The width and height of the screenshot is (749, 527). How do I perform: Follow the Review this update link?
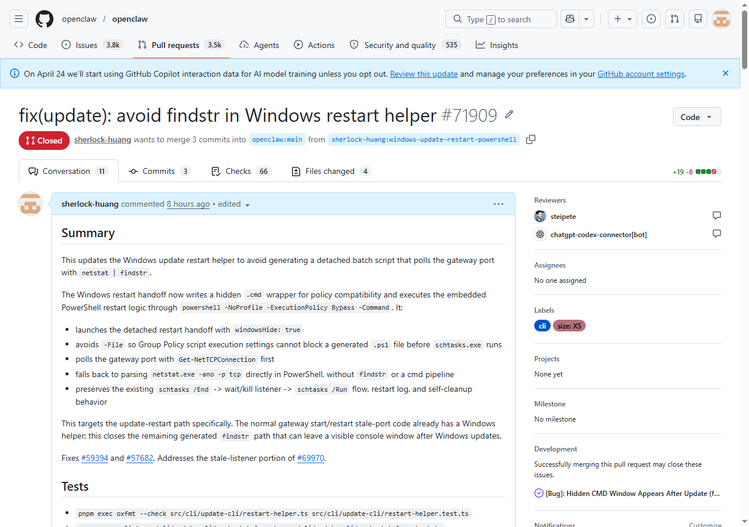[x=424, y=74]
